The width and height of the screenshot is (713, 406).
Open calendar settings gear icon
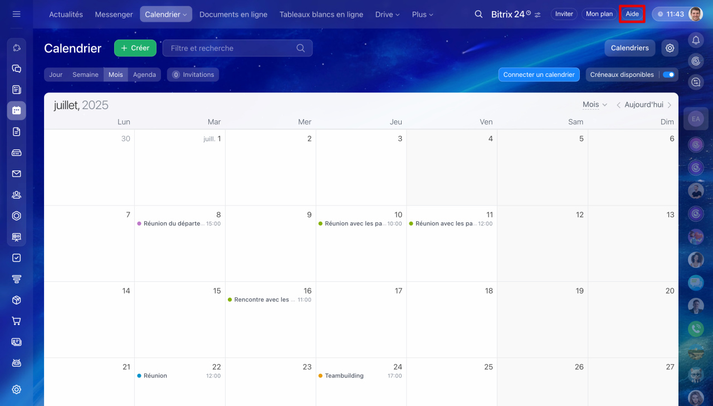tap(670, 48)
